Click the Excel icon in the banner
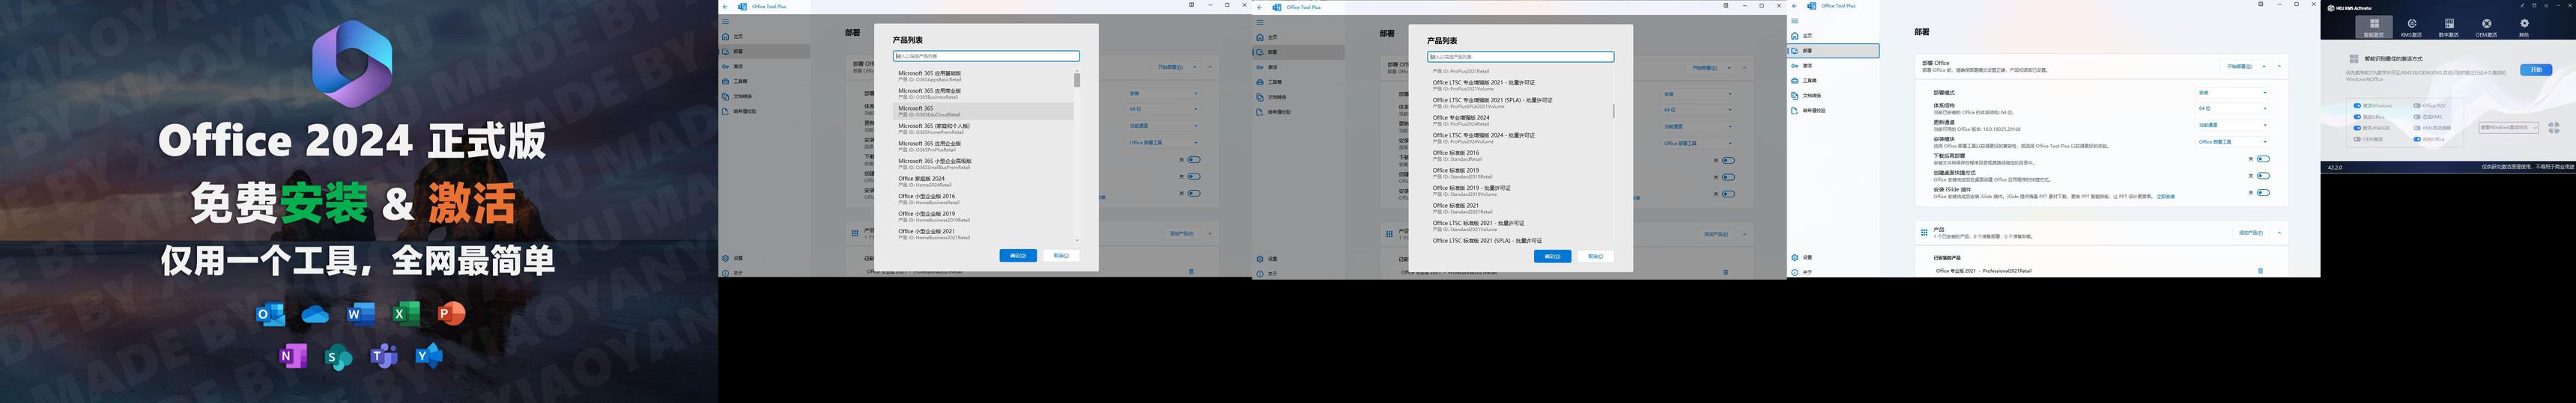2576x403 pixels. tap(405, 314)
